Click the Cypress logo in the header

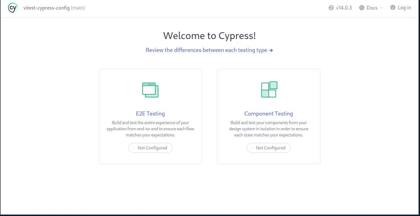pos(13,8)
